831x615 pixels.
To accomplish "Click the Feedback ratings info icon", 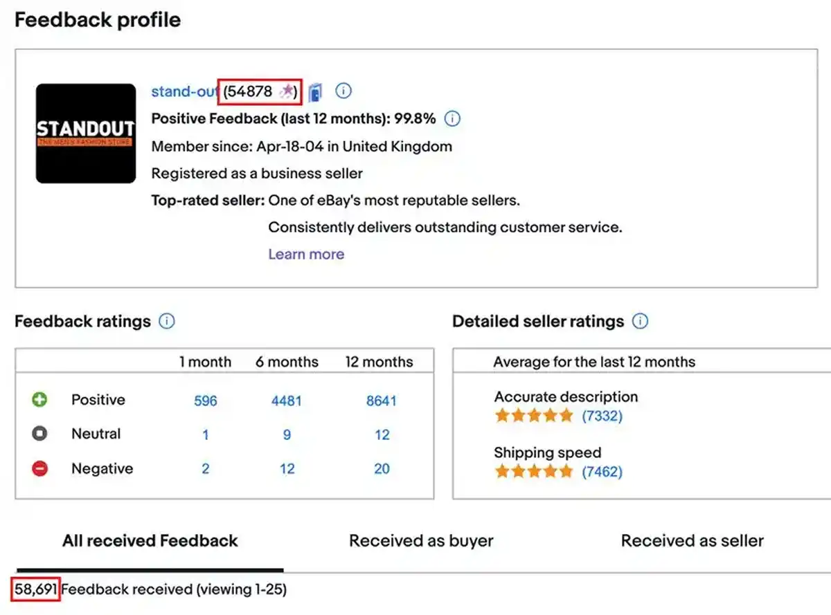I will (168, 321).
